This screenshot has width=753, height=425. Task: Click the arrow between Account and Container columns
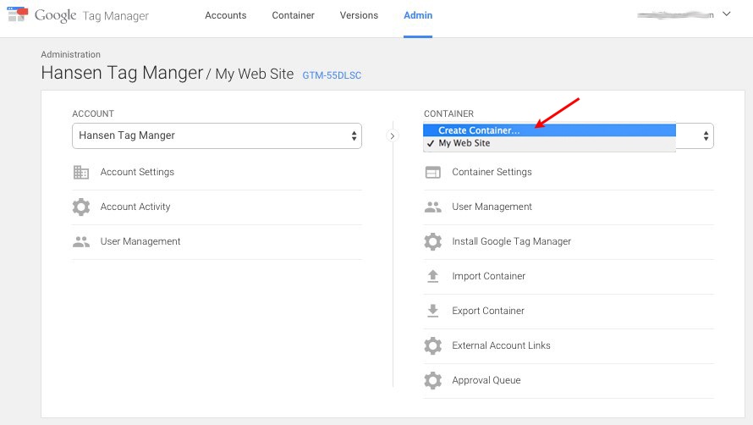[x=392, y=135]
